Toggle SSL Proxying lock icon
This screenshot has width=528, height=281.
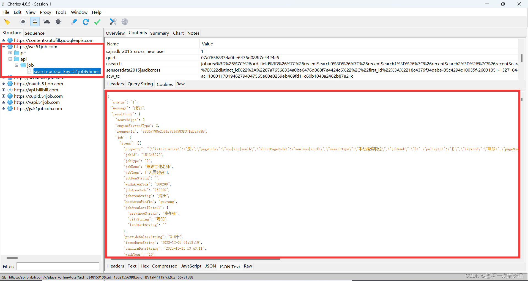35,22
